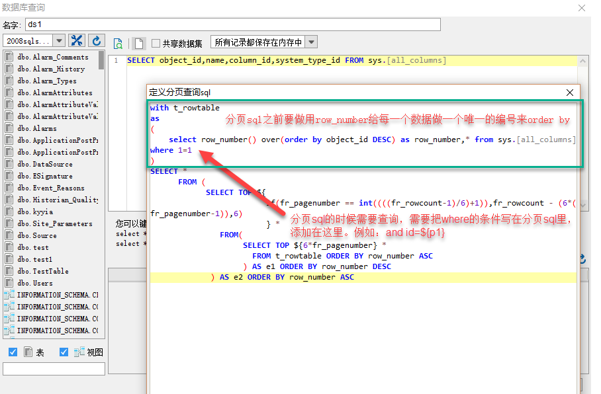Screen dimensions: 601x394
Task: Click the SELECT object_id query line in main editor
Action: (x=287, y=60)
